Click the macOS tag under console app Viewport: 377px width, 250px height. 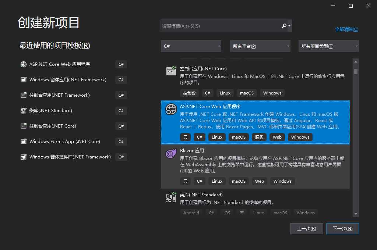[x=247, y=93]
